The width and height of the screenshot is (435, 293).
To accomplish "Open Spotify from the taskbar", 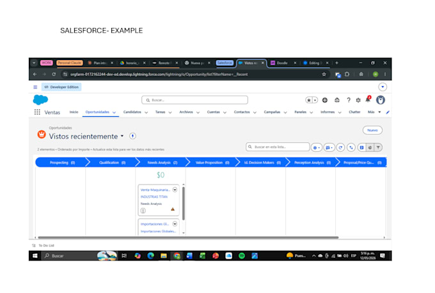I will [x=242, y=256].
